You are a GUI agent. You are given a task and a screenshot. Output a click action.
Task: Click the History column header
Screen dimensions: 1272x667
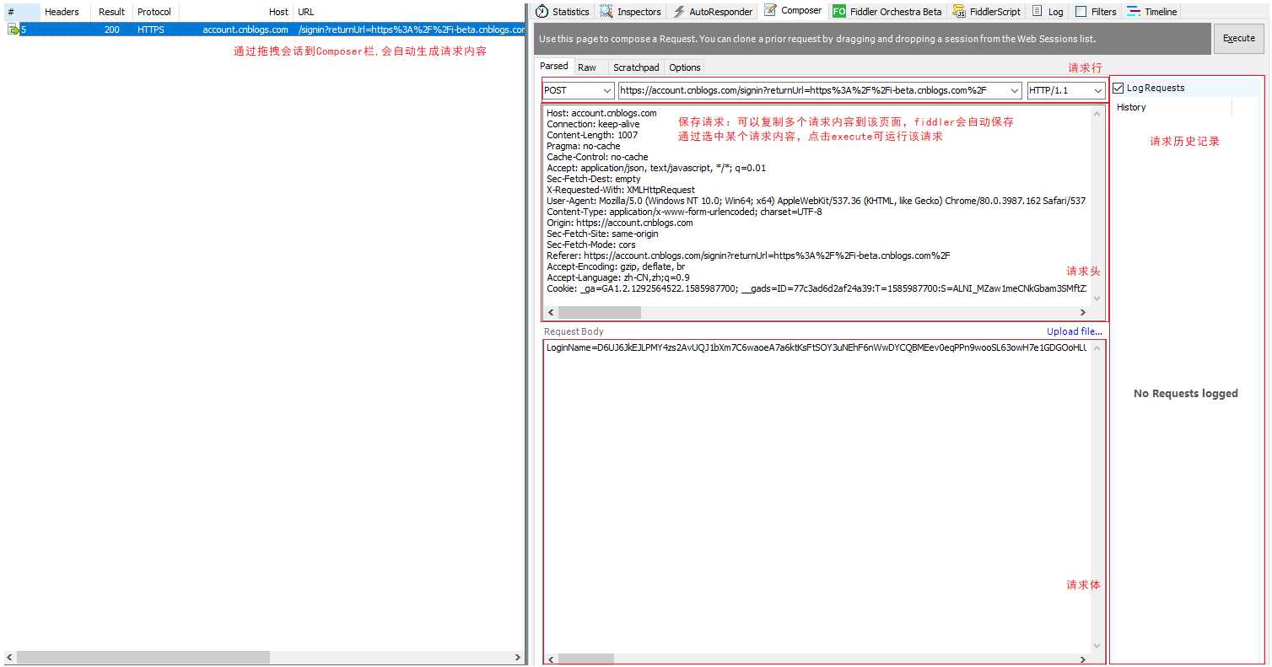click(1172, 107)
